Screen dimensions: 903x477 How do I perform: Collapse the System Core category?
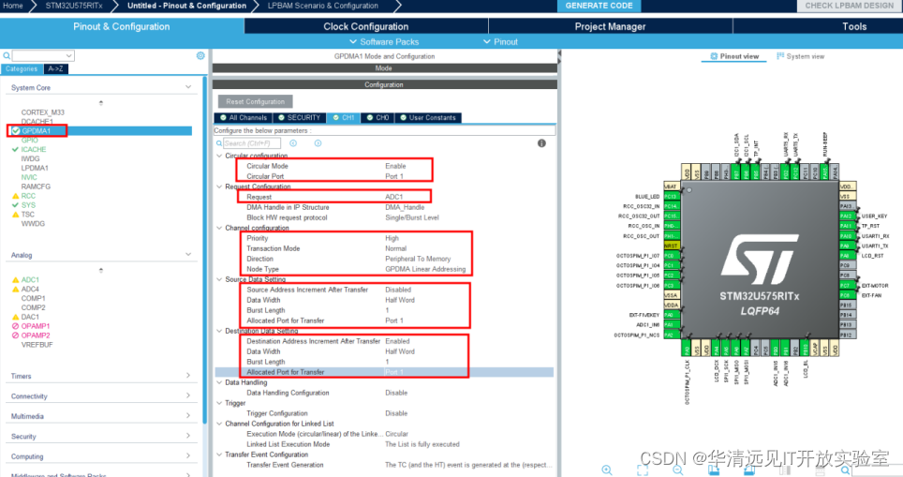pos(188,87)
